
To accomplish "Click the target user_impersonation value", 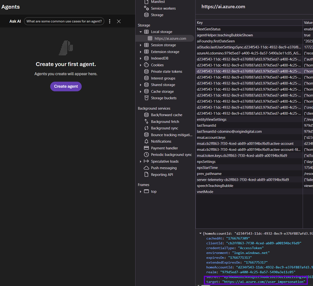I will (264, 282).
